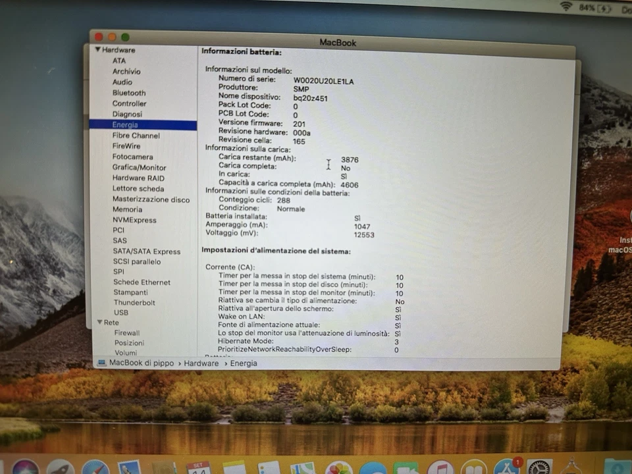Select Memoria in the sidebar
632x474 pixels.
128,209
